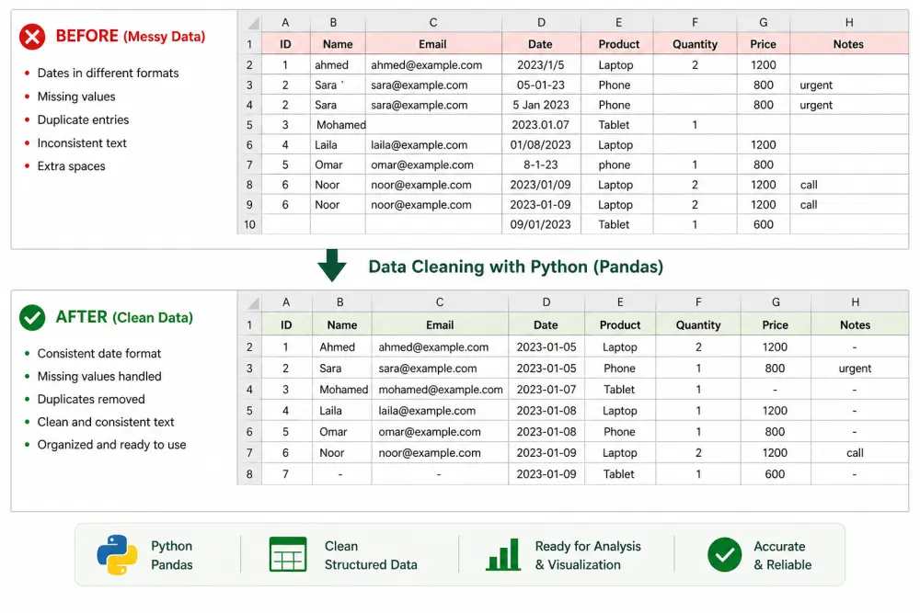Click 'Duplicates removed' bullet
This screenshot has height=613, width=920.
click(91, 399)
